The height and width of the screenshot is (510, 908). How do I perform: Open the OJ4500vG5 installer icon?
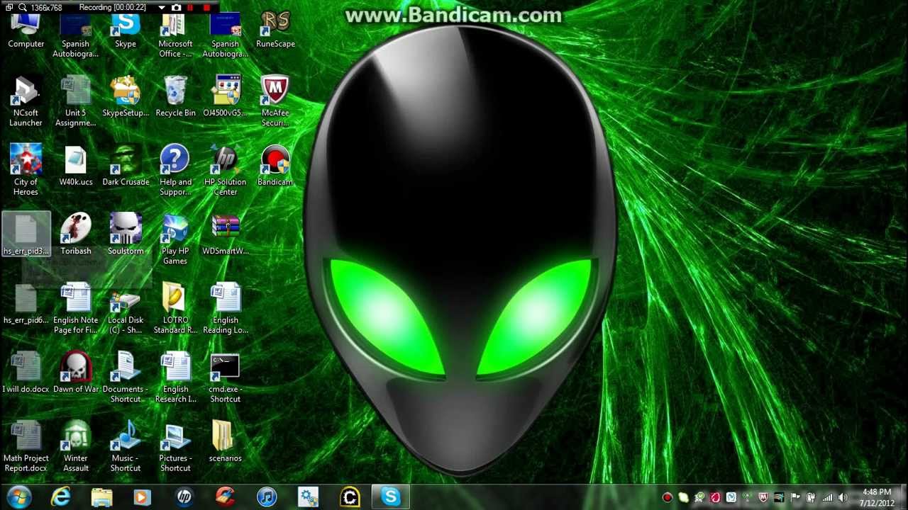pyautogui.click(x=225, y=96)
